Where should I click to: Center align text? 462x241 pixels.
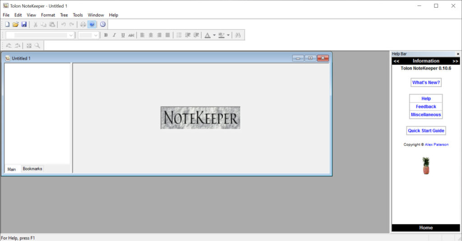(x=151, y=35)
